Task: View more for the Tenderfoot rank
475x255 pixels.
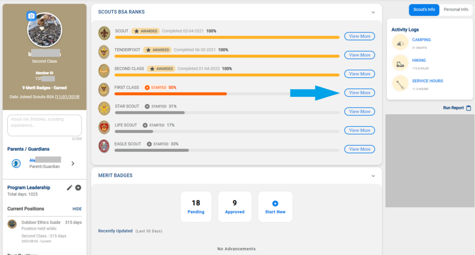Action: point(359,55)
